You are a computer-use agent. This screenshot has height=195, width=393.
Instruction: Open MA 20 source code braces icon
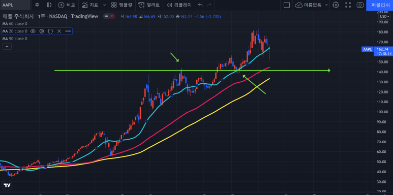[50, 31]
